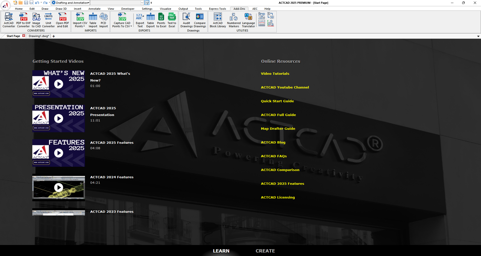Open quick access toolbar customize arrow
The width and height of the screenshot is (481, 256).
click(x=151, y=3)
